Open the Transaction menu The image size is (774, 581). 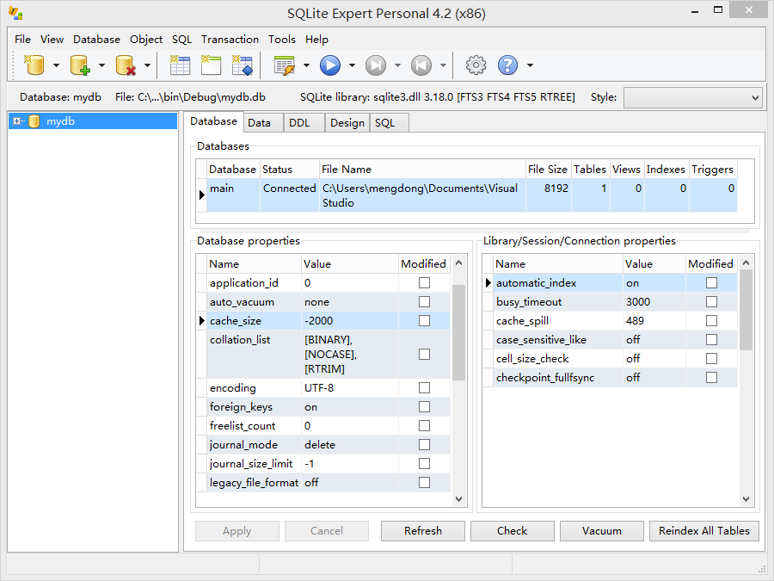(230, 40)
